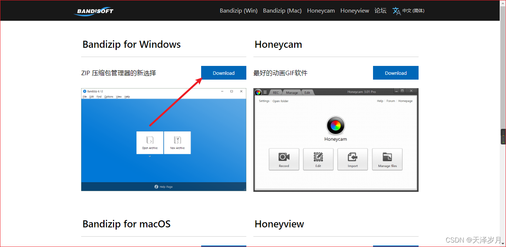Click the Manage tab in Honeycam preview
506x247 pixels.
pos(292,92)
